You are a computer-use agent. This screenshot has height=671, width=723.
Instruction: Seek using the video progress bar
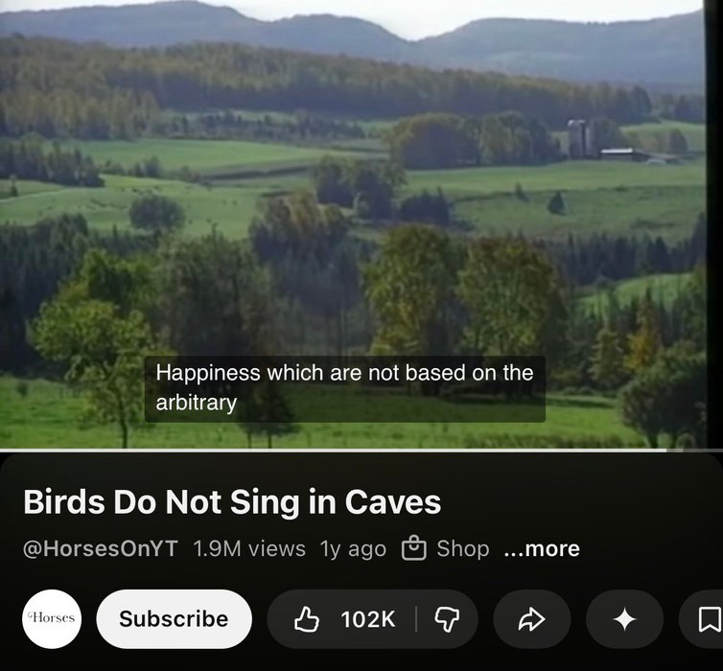click(361, 450)
